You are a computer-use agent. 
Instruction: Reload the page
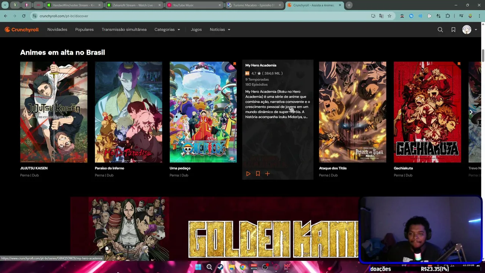(x=23, y=16)
